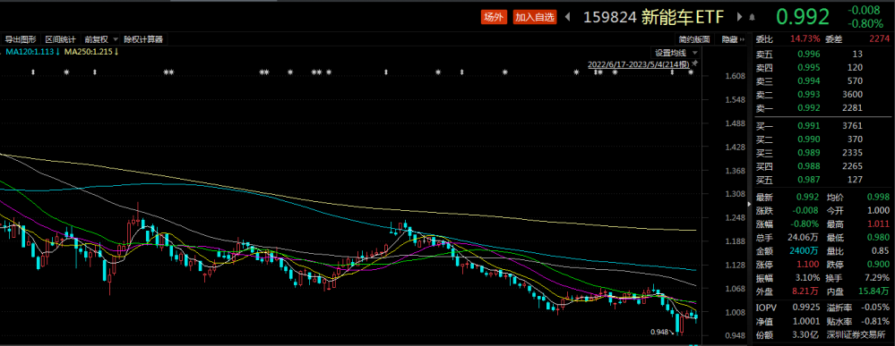Click 导出图形 export chart button
Viewport: 895px width, 346px height.
tap(21, 39)
